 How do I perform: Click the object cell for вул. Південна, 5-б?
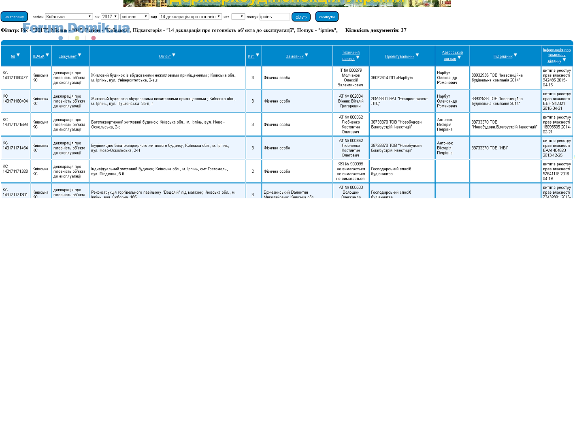coord(167,171)
